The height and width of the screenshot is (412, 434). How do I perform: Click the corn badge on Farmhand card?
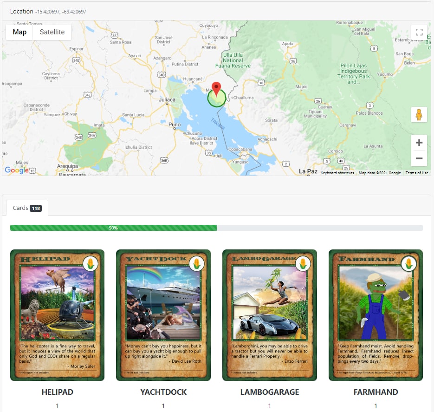point(409,263)
